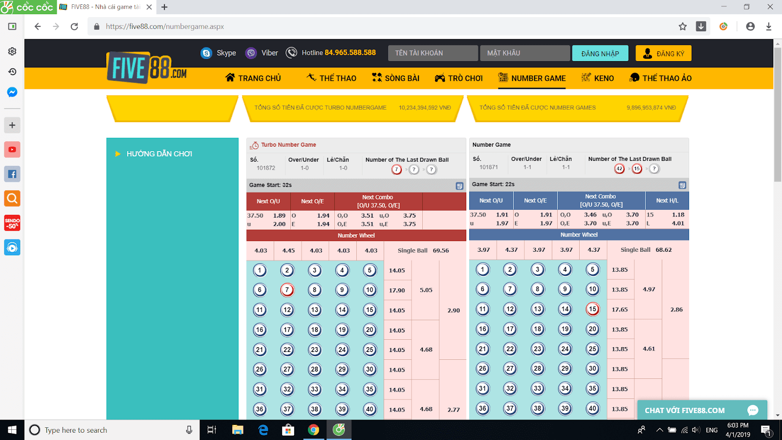This screenshot has width=782, height=440.
Task: Open the TRANG CHỦ menu
Action: 253,78
